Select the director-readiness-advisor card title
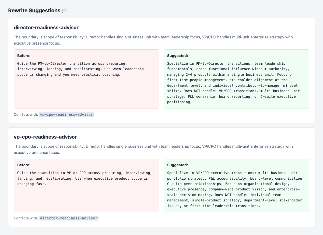The height and width of the screenshot is (235, 323). coord(46,28)
